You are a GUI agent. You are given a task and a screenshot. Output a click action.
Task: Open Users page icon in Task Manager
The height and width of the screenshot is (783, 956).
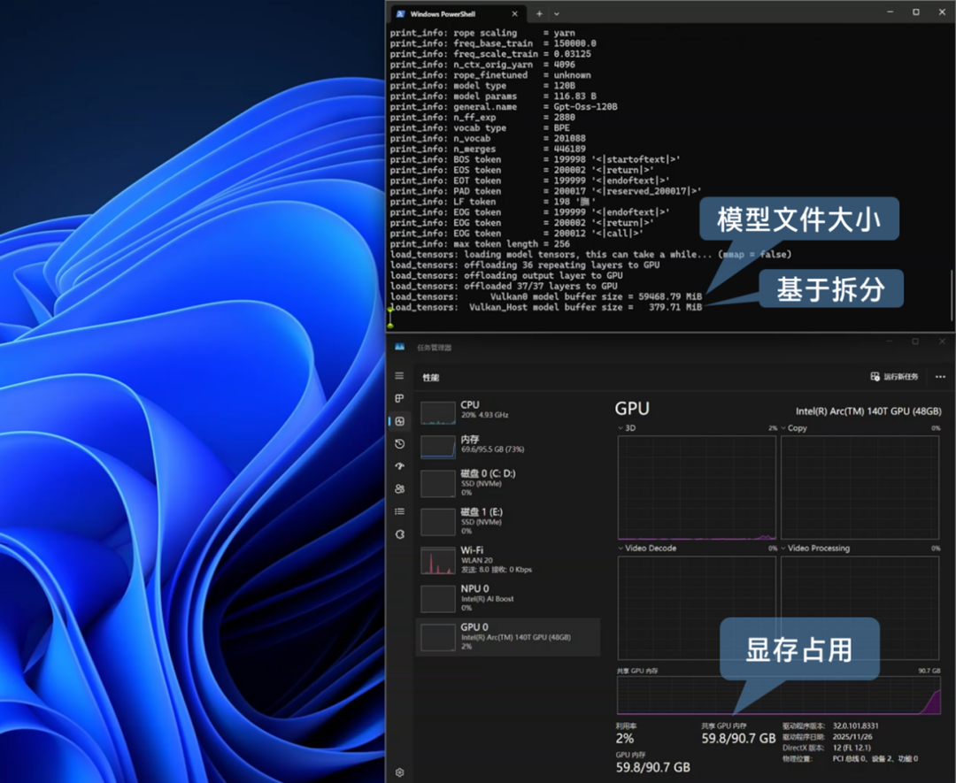tap(399, 488)
